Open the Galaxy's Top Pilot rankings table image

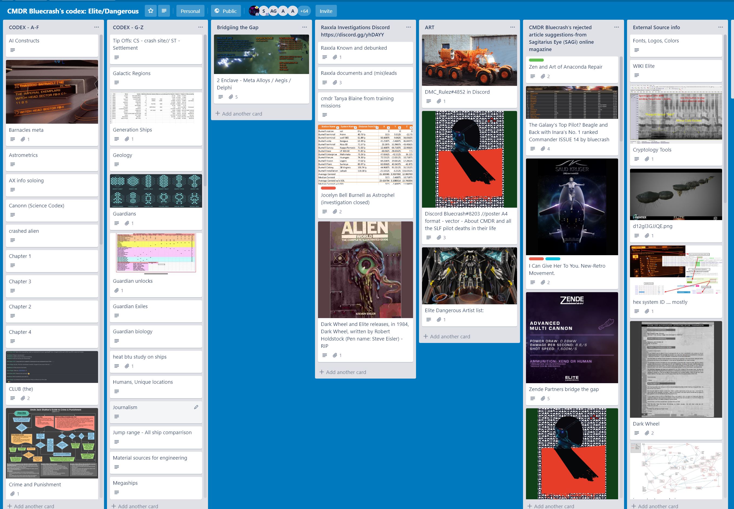[x=572, y=102]
